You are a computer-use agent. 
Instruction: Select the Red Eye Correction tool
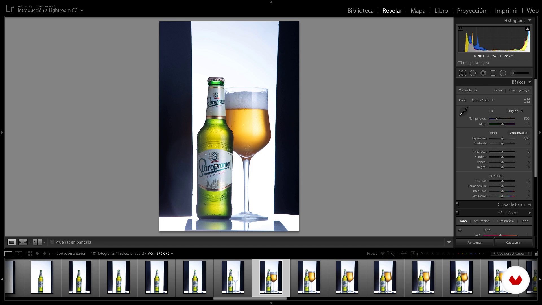tap(483, 73)
